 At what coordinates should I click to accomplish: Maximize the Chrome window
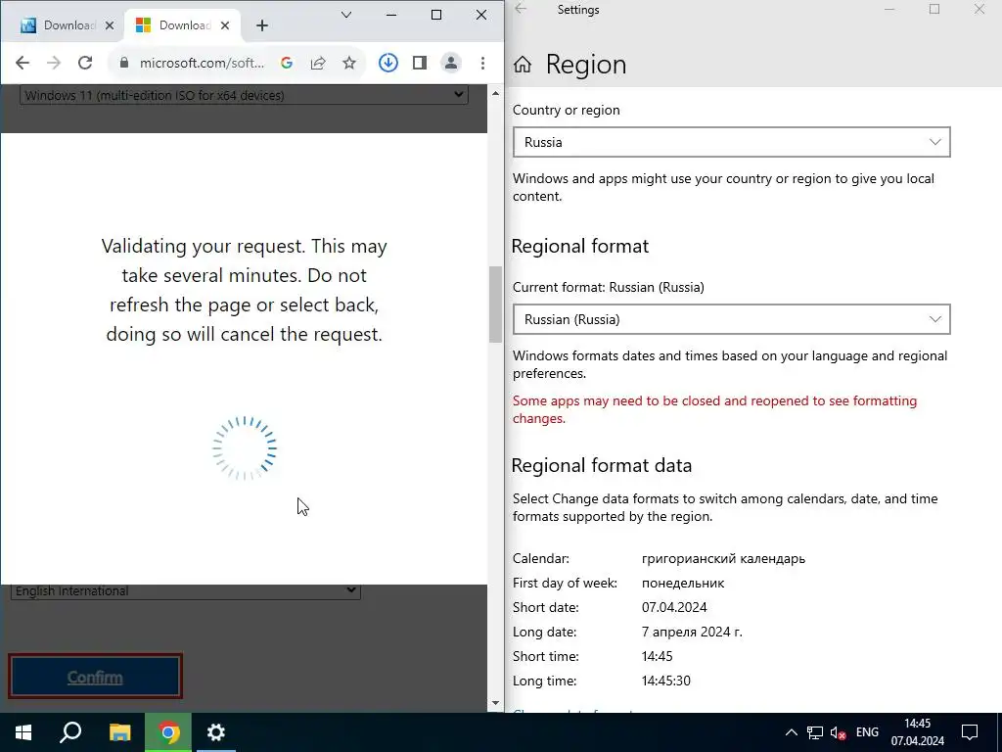pos(436,15)
